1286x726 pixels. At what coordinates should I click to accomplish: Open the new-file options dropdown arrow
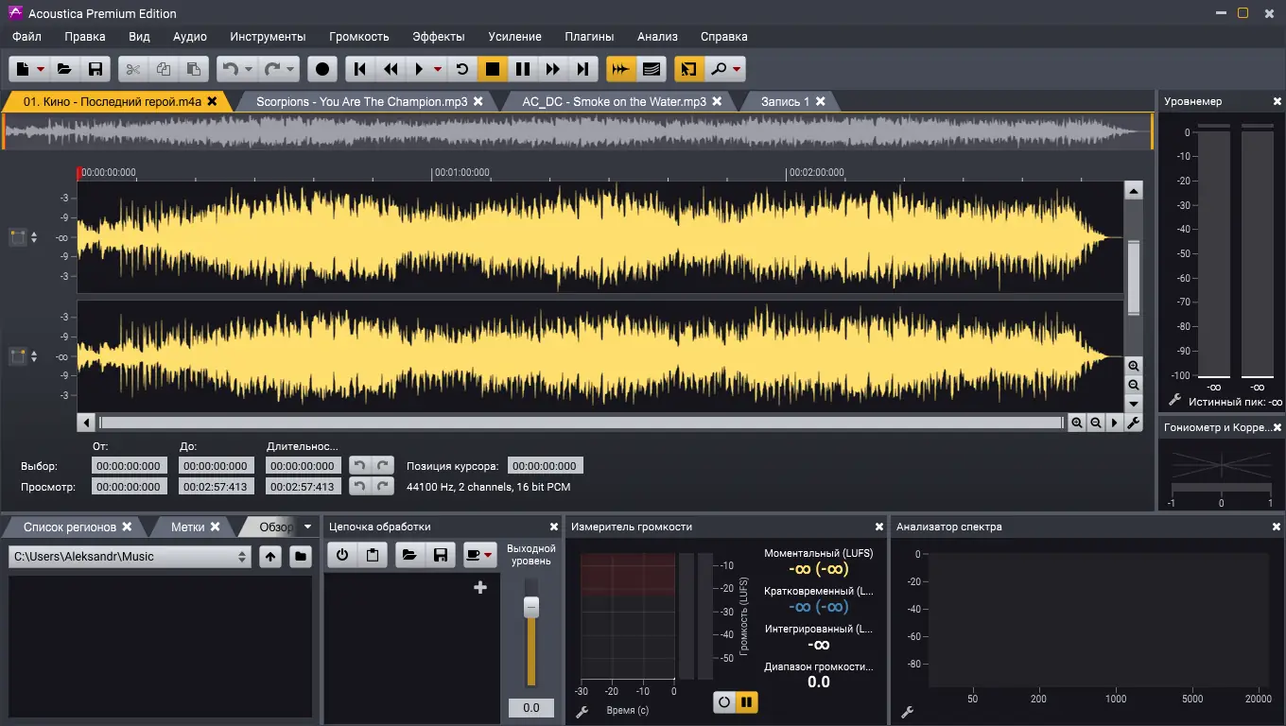pyautogui.click(x=41, y=70)
